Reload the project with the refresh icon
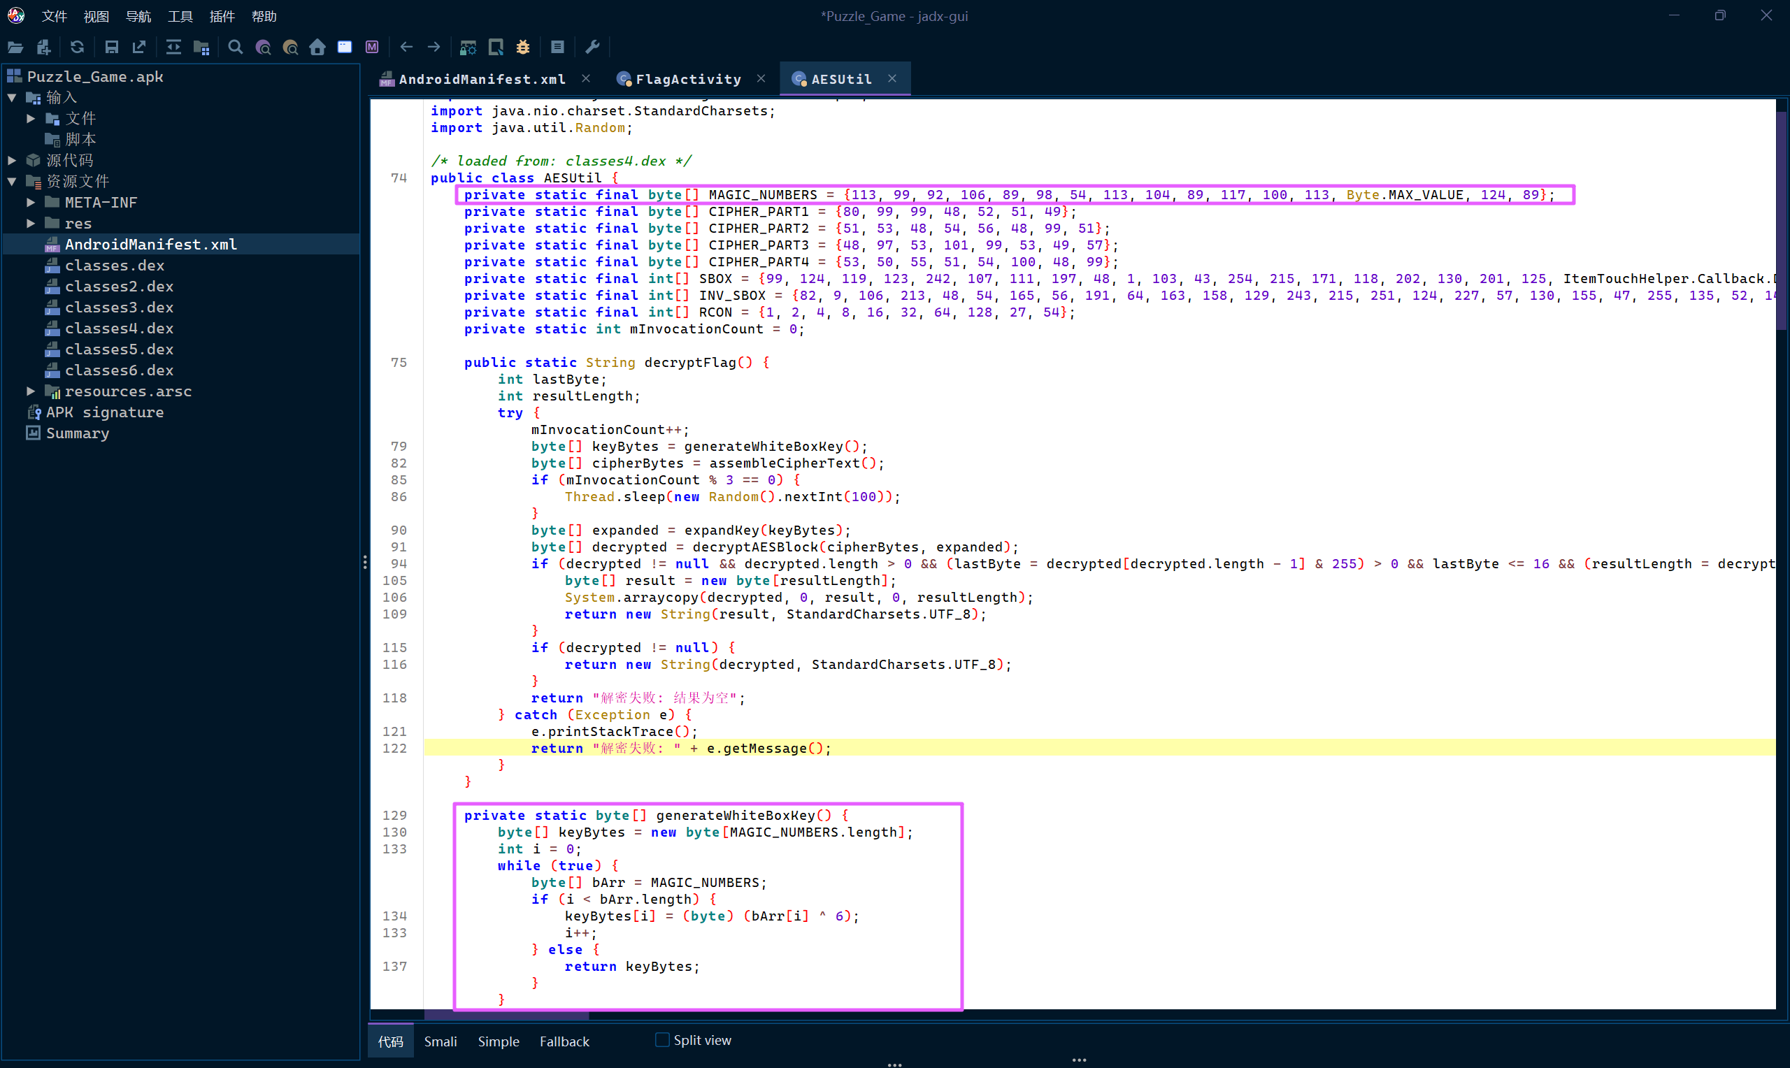Screen dimensions: 1790x1068 (77, 48)
